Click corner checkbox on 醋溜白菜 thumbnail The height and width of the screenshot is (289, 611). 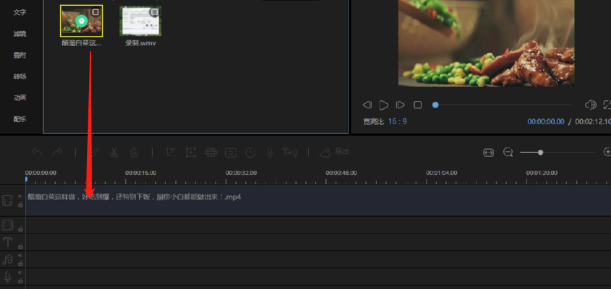tap(95, 12)
